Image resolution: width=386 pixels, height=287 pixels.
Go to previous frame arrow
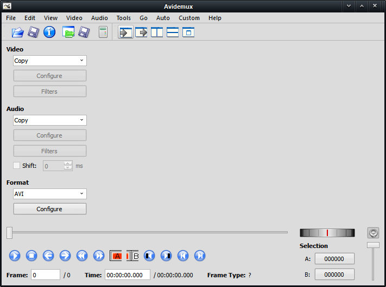point(48,256)
